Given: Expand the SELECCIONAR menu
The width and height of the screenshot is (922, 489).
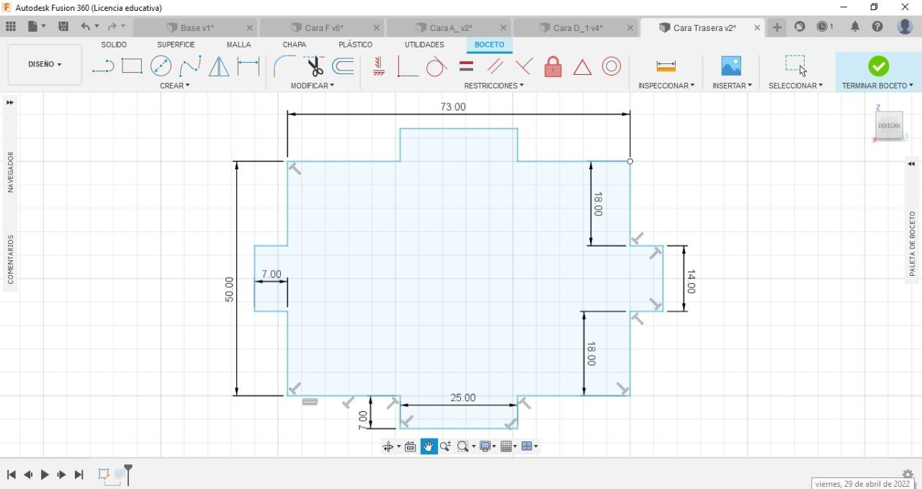Looking at the screenshot, I should [x=795, y=86].
